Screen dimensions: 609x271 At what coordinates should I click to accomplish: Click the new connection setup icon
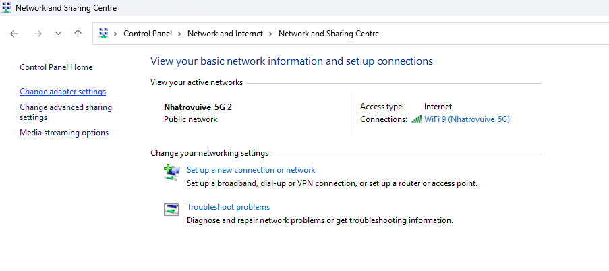point(171,172)
